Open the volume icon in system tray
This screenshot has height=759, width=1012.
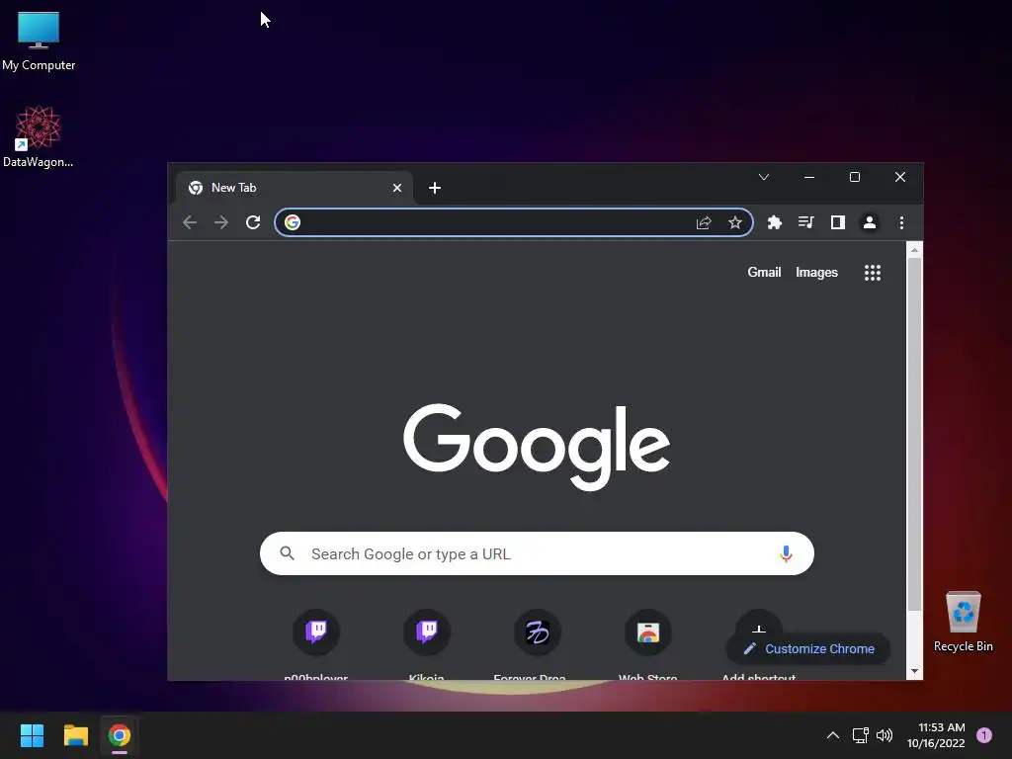(x=885, y=735)
